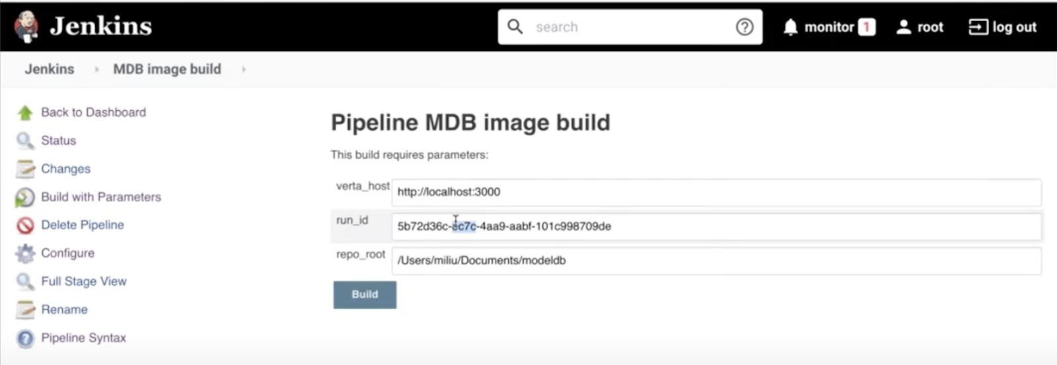1057x365 pixels.
Task: Open Full Stage View
Action: coord(84,281)
